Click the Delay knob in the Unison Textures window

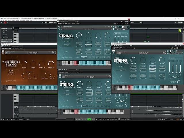click(152, 60)
